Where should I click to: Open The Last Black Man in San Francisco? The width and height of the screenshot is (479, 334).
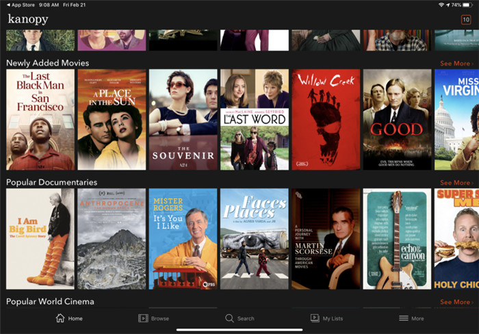40,120
